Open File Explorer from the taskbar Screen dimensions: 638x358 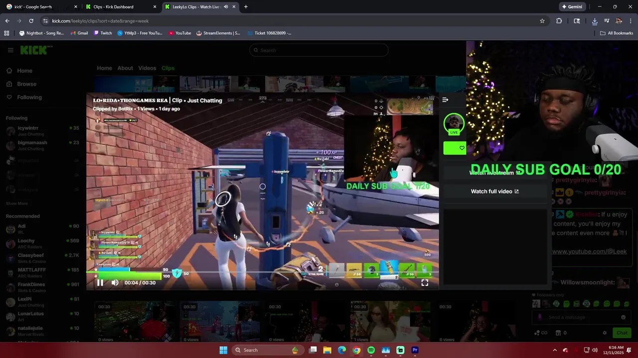coord(327,350)
